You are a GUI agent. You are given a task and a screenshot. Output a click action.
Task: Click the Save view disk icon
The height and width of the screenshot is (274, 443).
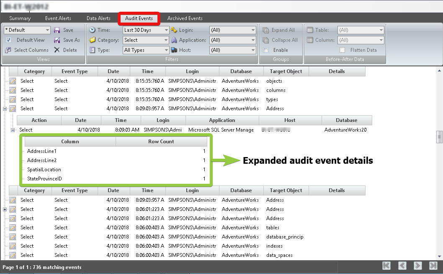pyautogui.click(x=57, y=30)
